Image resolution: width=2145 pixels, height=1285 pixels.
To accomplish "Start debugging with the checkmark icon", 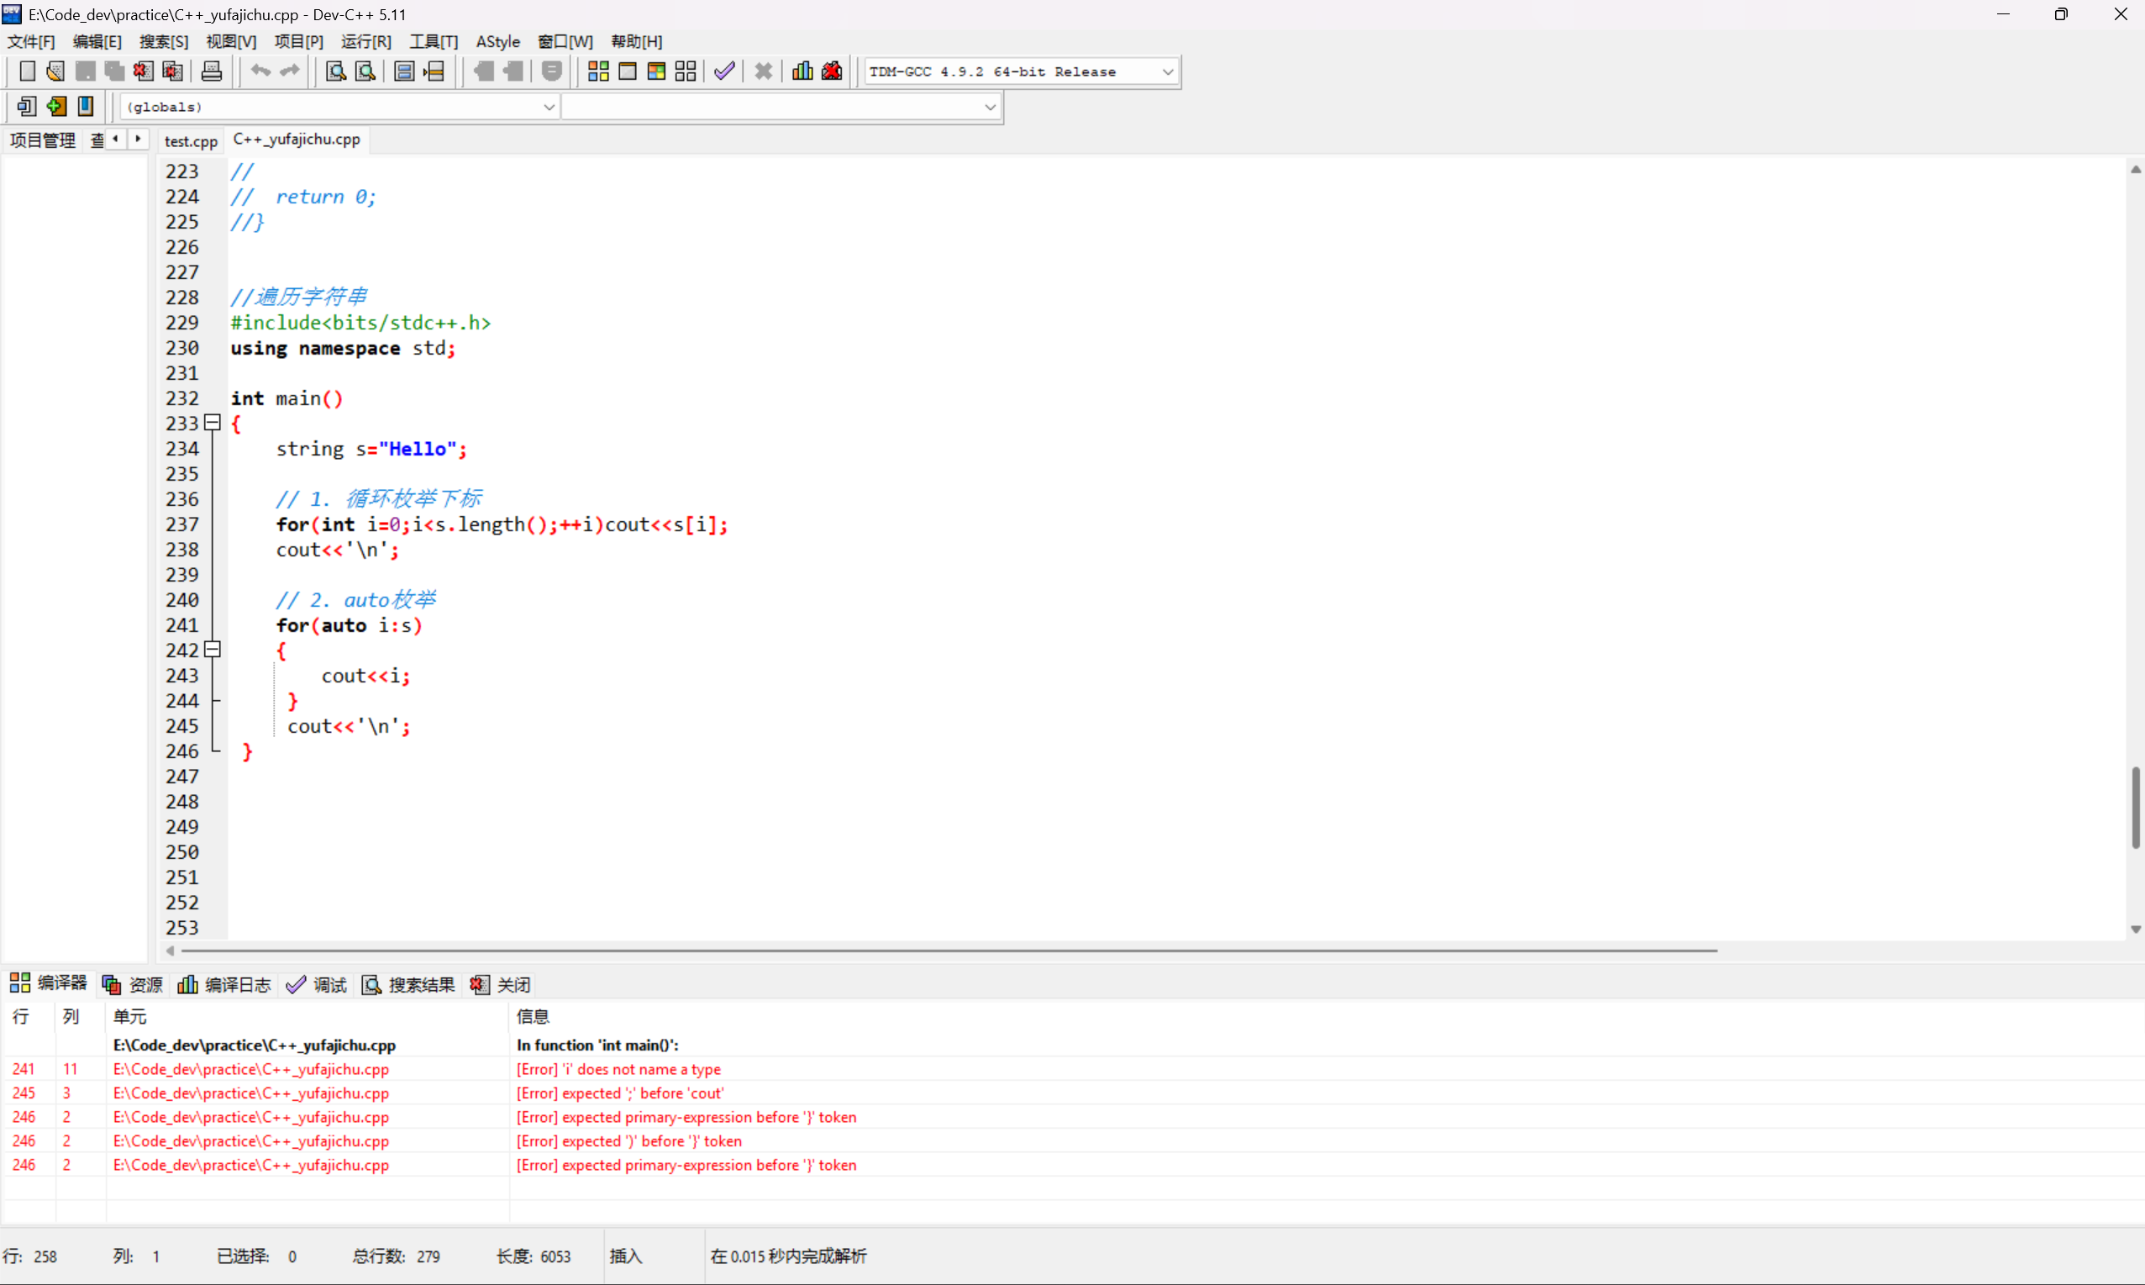I will pos(724,71).
